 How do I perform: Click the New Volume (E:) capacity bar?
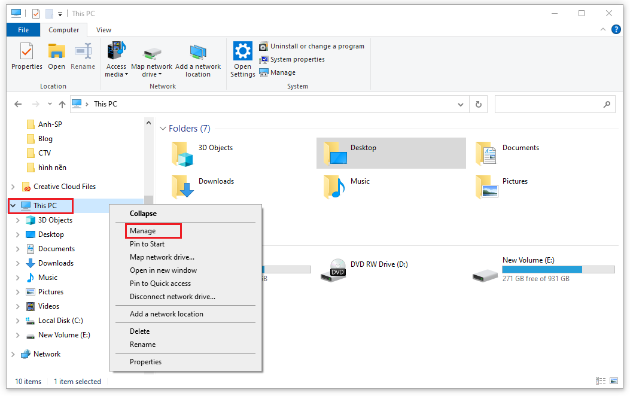pyautogui.click(x=558, y=269)
